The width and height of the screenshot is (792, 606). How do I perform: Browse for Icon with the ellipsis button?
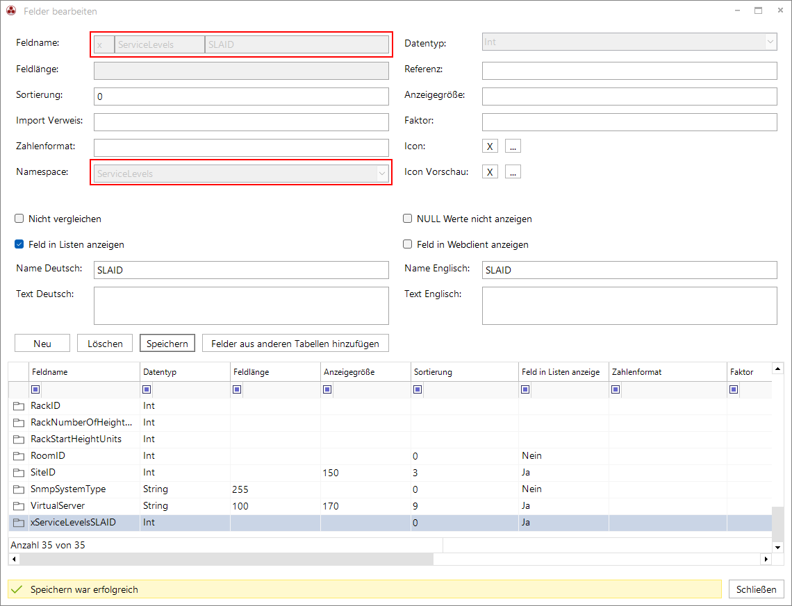tap(513, 146)
